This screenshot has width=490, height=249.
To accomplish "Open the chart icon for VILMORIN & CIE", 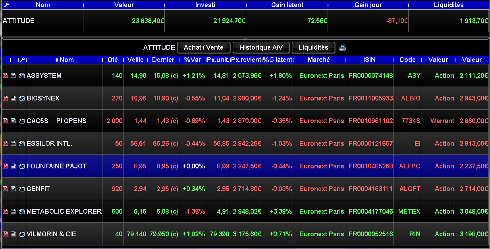I will click(x=21, y=234).
